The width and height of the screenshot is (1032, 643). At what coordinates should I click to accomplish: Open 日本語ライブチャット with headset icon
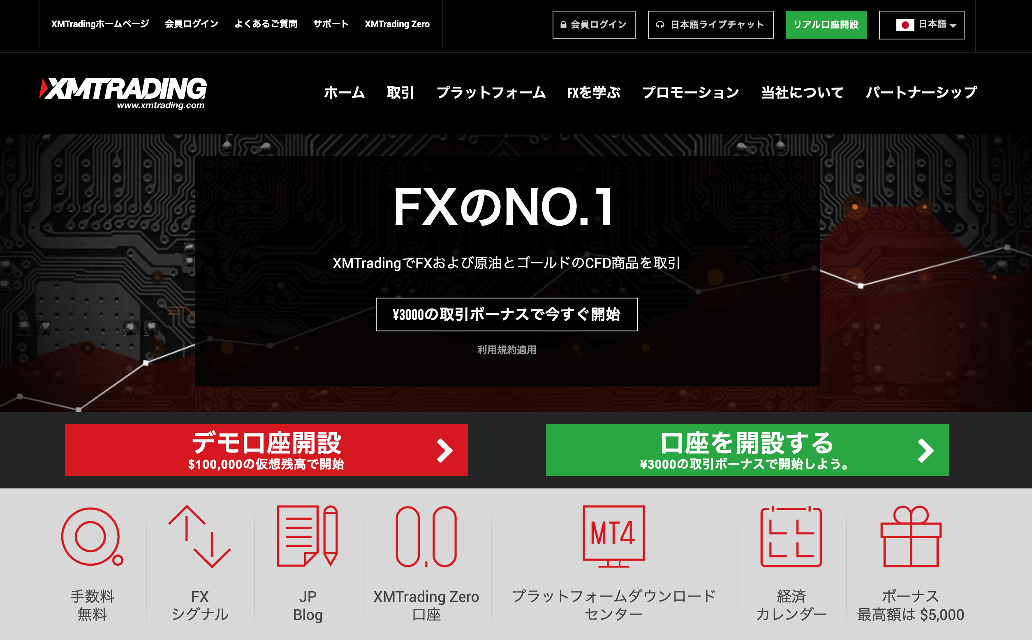710,25
